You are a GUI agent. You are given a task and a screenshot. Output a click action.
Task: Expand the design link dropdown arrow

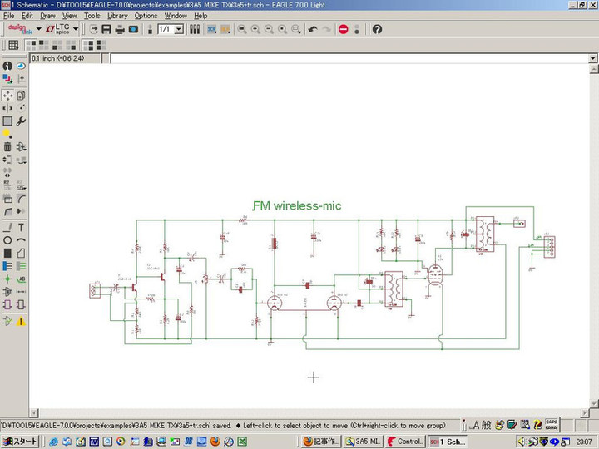(38, 29)
